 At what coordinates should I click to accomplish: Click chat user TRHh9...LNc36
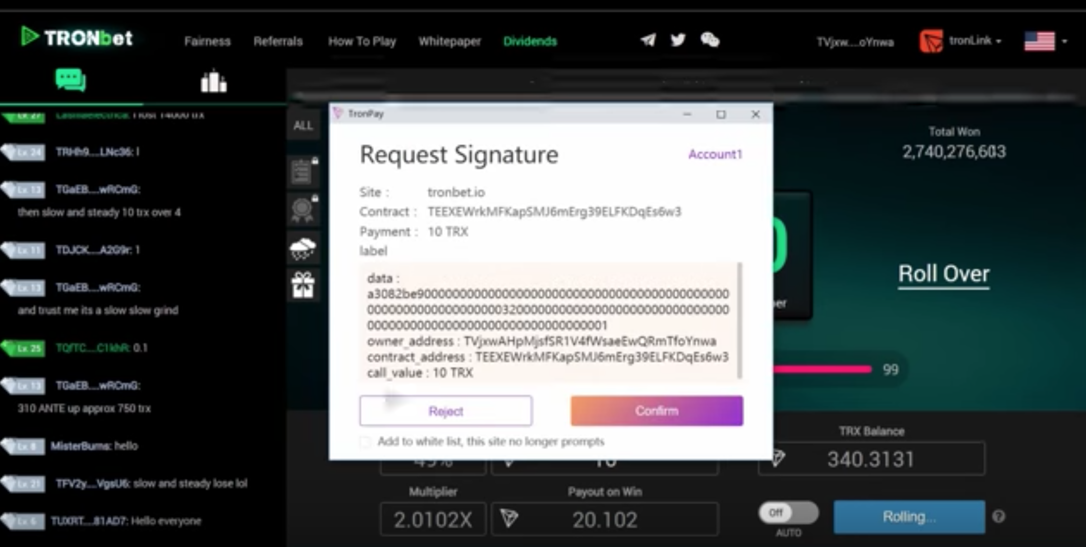[x=95, y=152]
